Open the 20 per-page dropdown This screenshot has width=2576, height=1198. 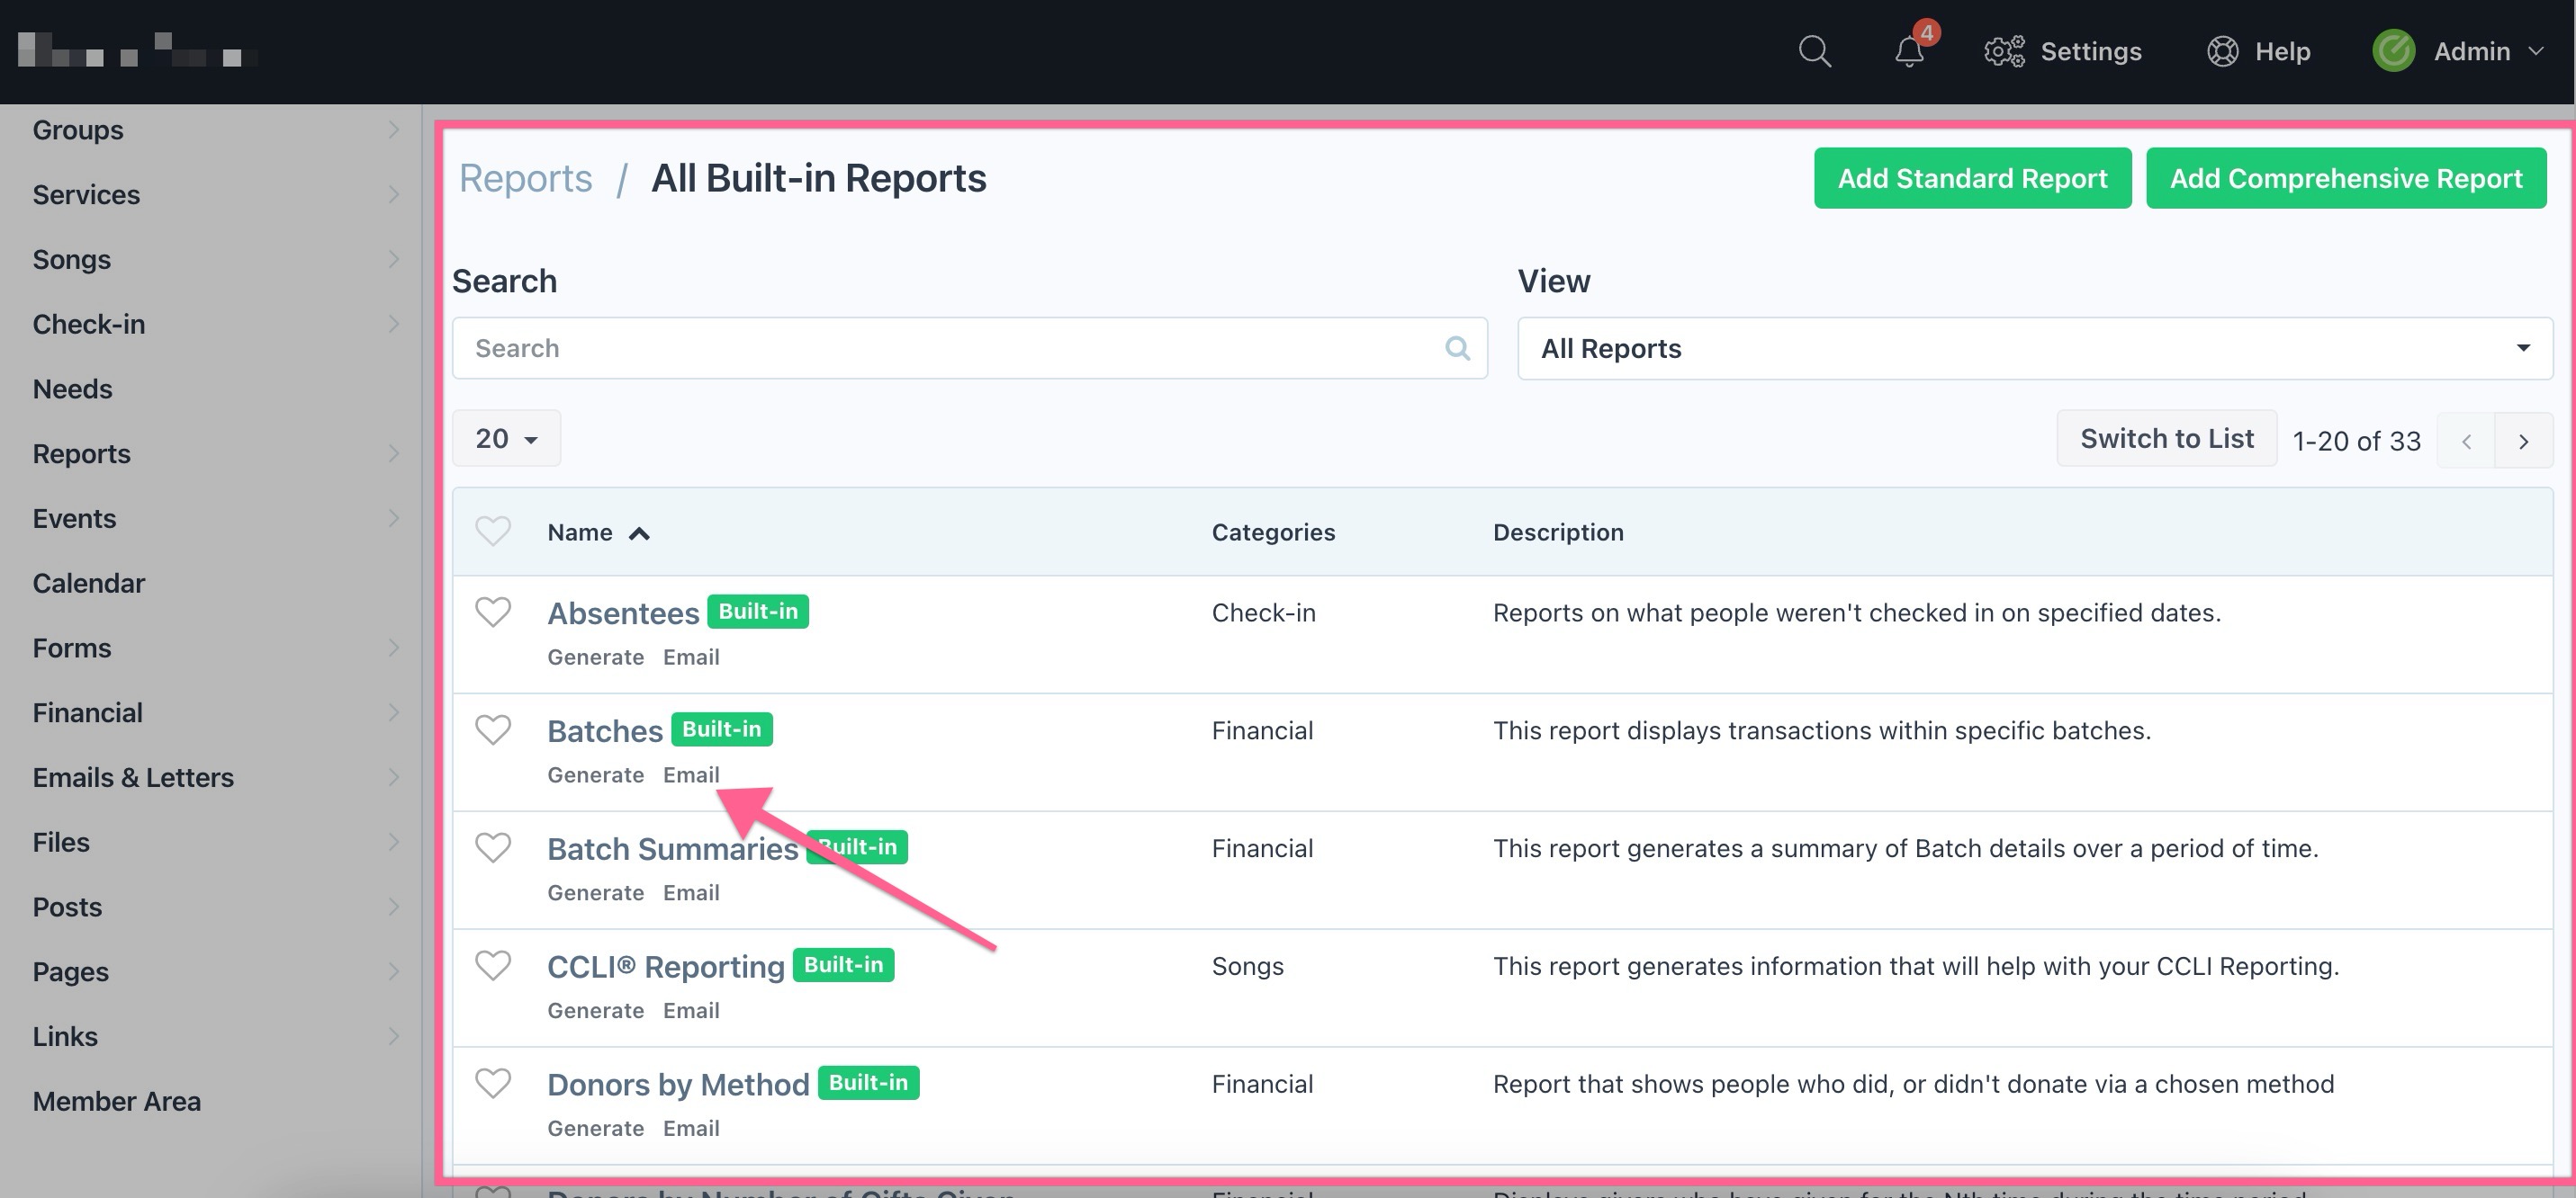(x=506, y=439)
